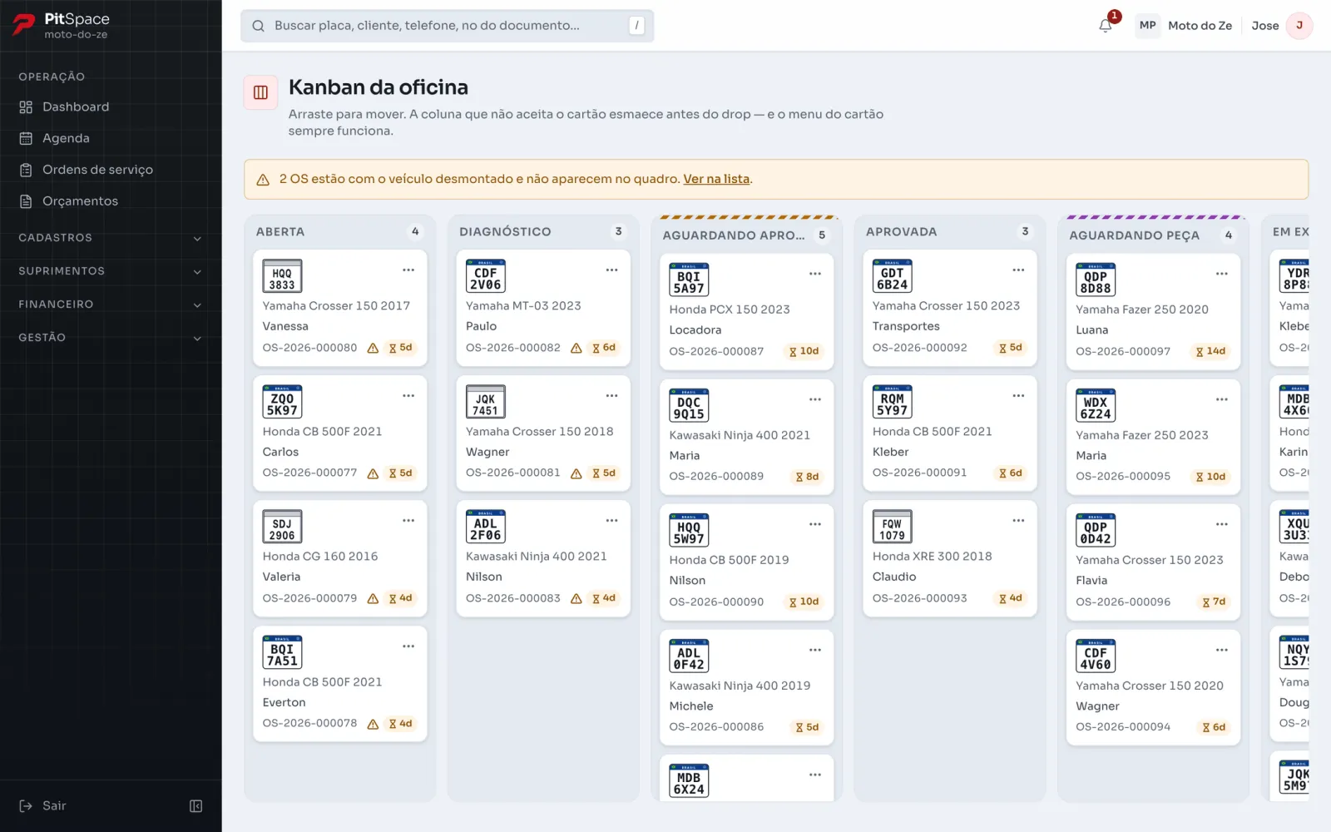Collapse the sidebar panel icon

(x=196, y=805)
